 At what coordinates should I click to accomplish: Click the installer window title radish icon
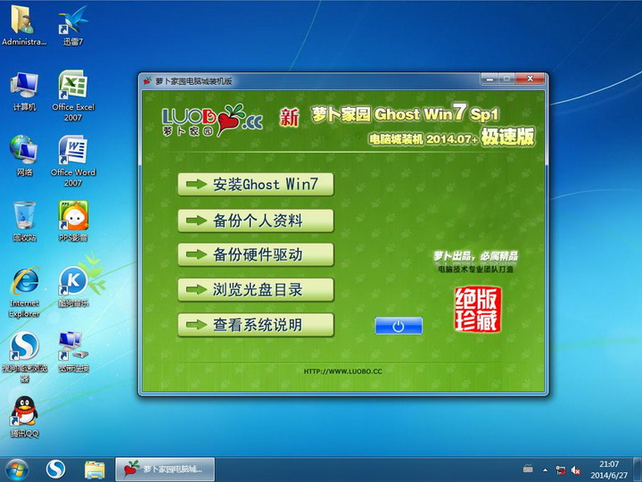pos(148,80)
